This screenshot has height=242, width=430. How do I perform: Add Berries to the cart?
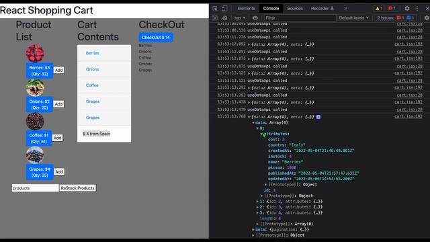coord(59,70)
